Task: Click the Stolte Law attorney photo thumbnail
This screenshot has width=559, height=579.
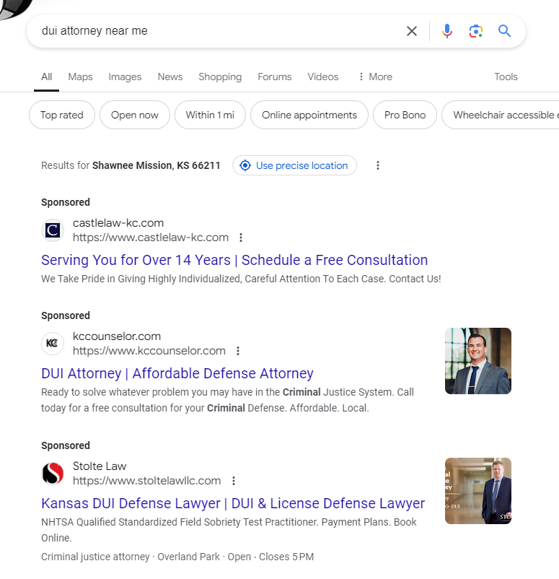Action: pos(477,491)
